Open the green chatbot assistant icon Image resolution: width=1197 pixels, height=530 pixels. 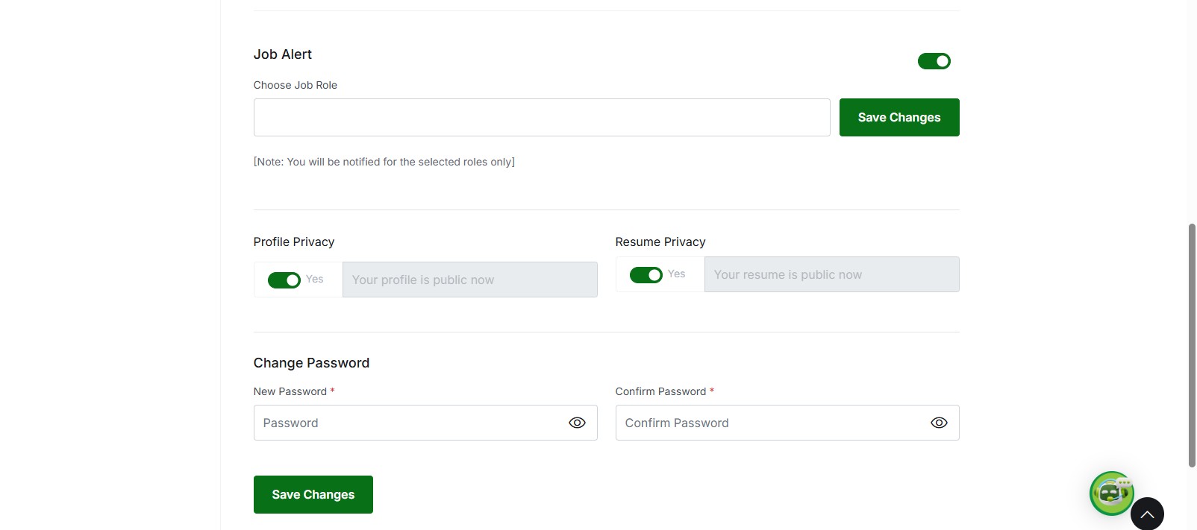click(x=1110, y=493)
